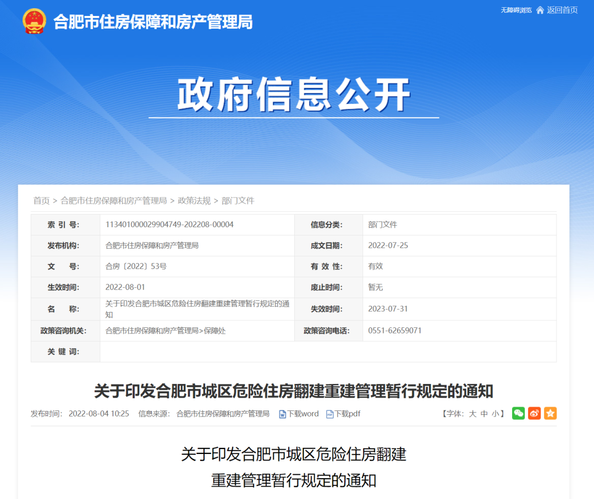
Task: Click the 文号 label cell
Action: [65, 266]
